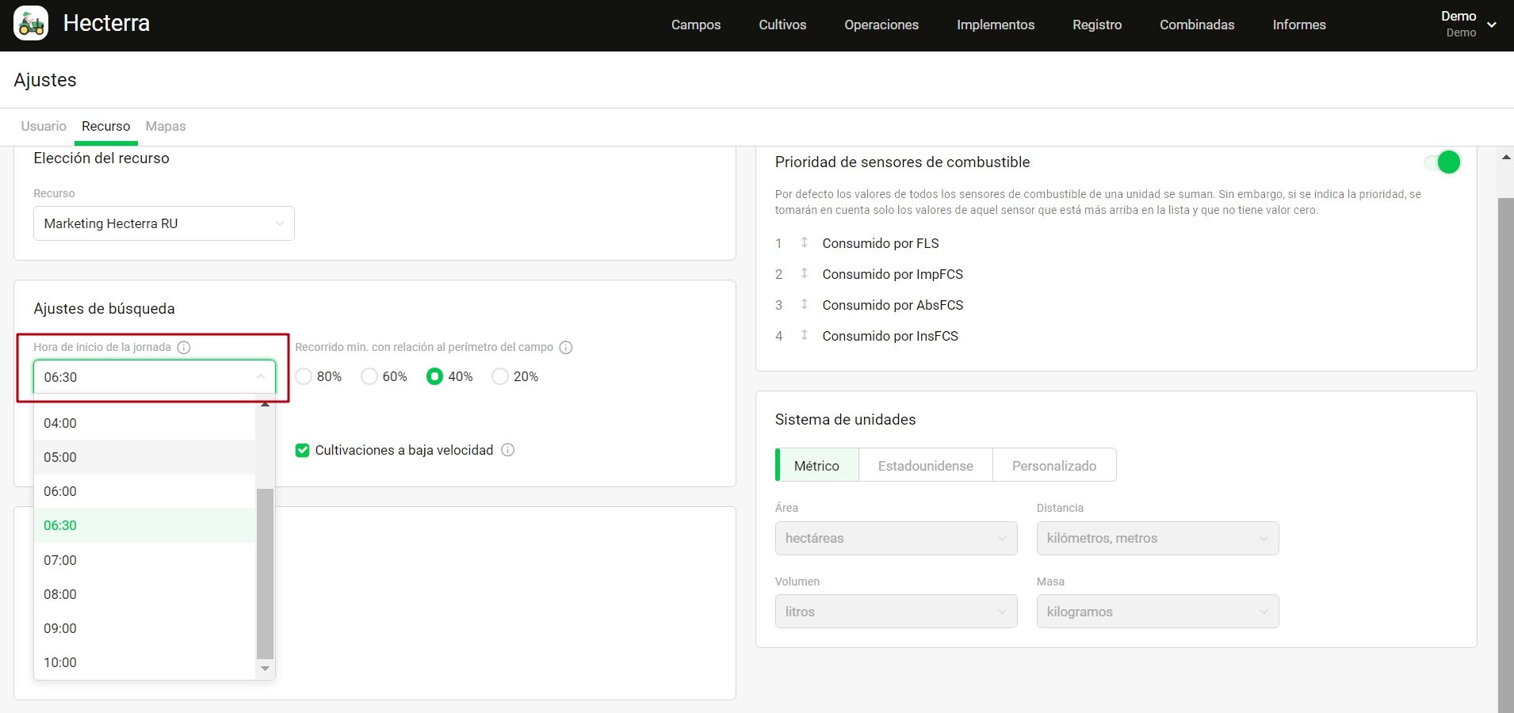This screenshot has width=1514, height=713.
Task: Select the 20% perimeter radio option
Action: [500, 376]
